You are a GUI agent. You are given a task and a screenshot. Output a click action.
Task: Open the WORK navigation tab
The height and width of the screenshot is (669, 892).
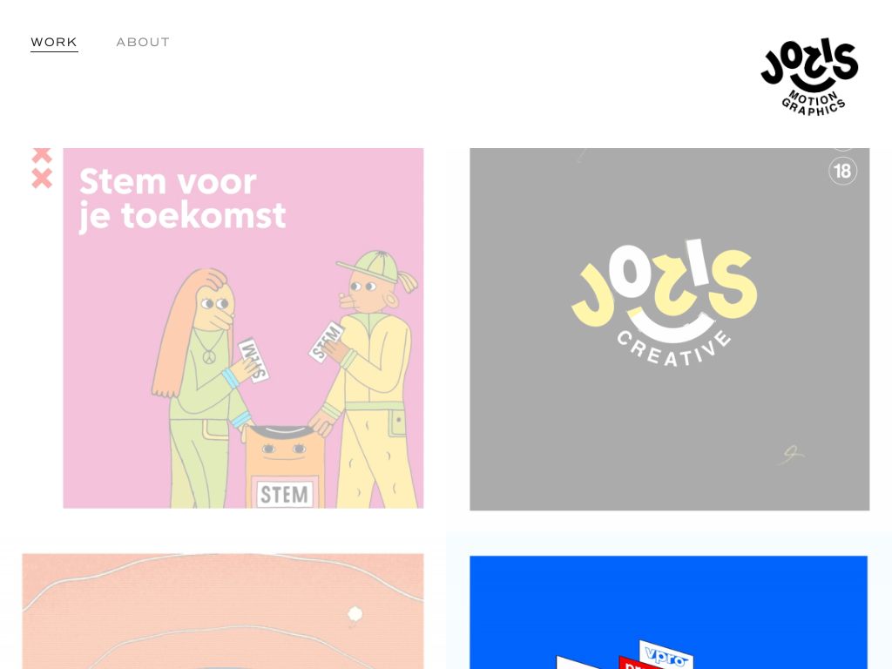[54, 42]
